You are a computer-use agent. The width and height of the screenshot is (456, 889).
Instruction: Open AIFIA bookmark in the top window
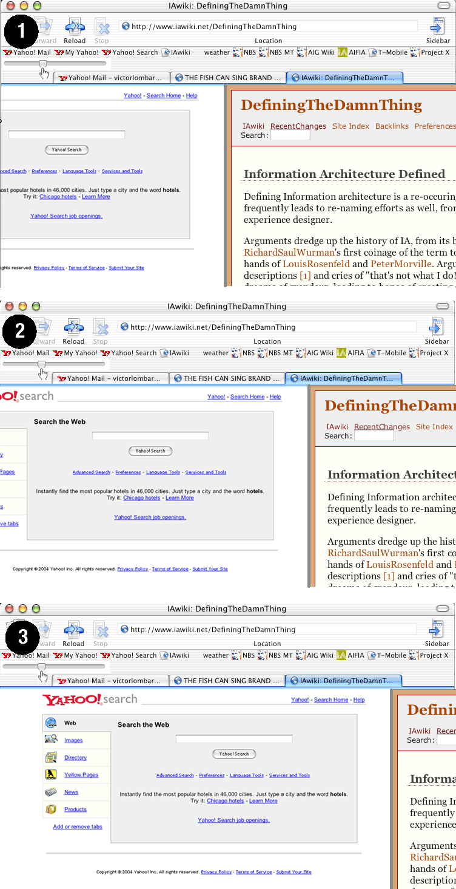352,52
